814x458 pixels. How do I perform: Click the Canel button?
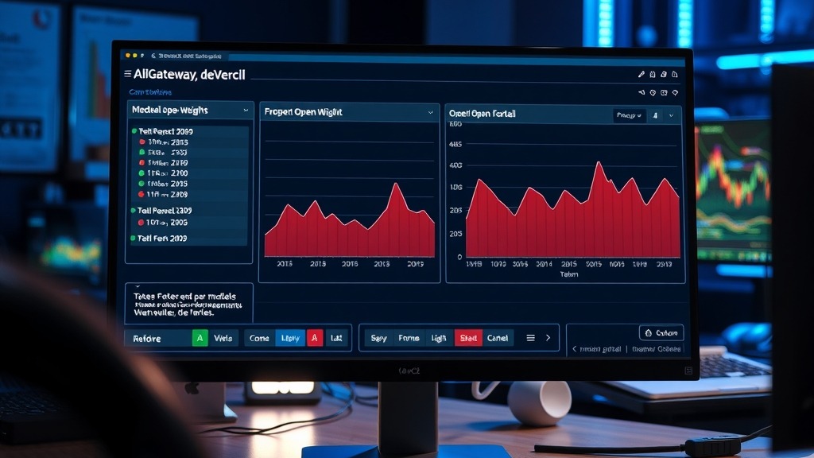coord(498,338)
